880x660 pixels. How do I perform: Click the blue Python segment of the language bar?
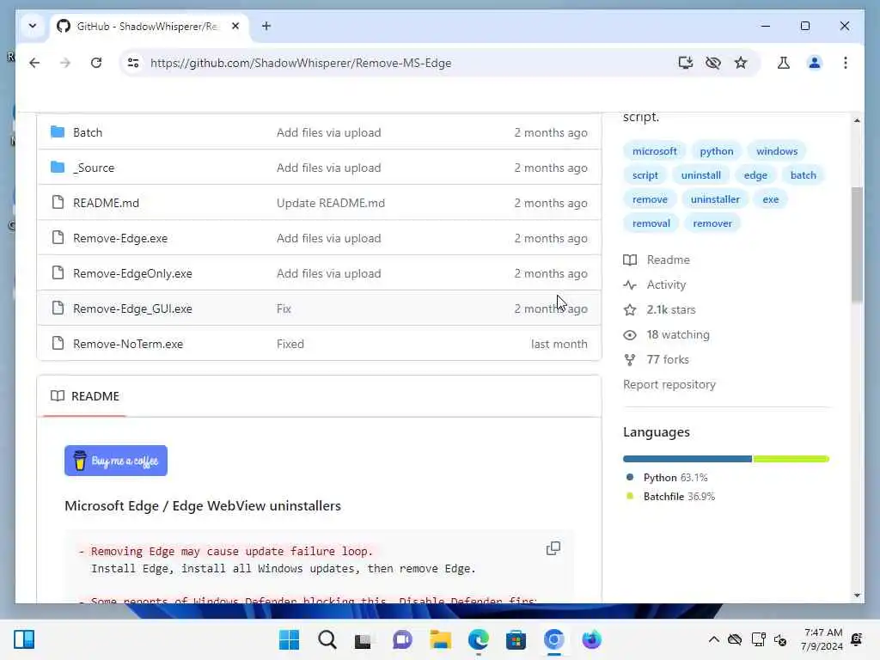pyautogui.click(x=687, y=459)
